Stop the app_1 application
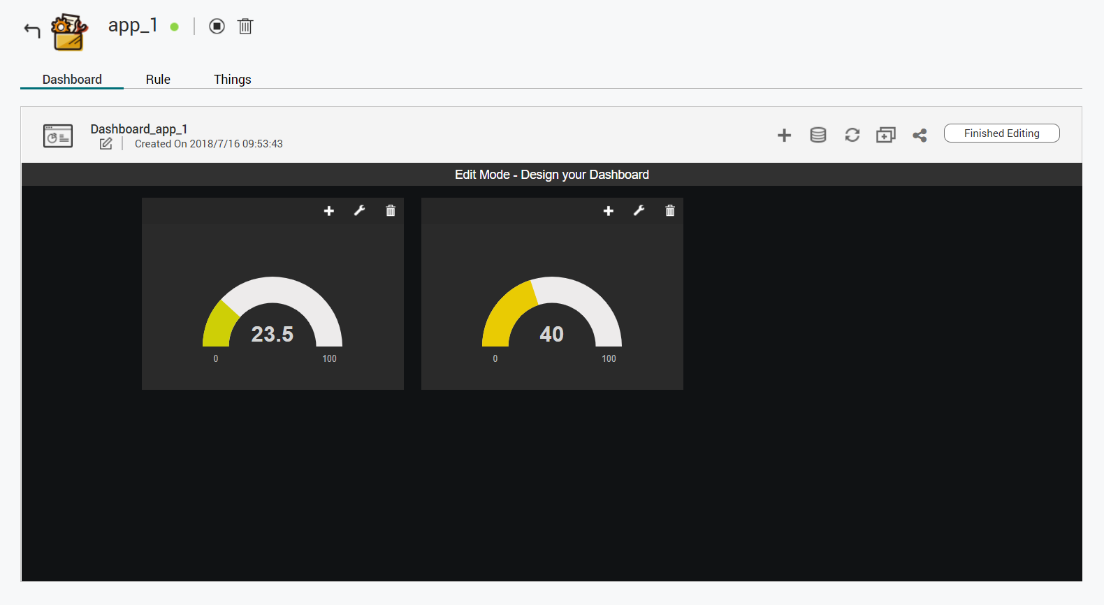1104x605 pixels. click(x=217, y=27)
